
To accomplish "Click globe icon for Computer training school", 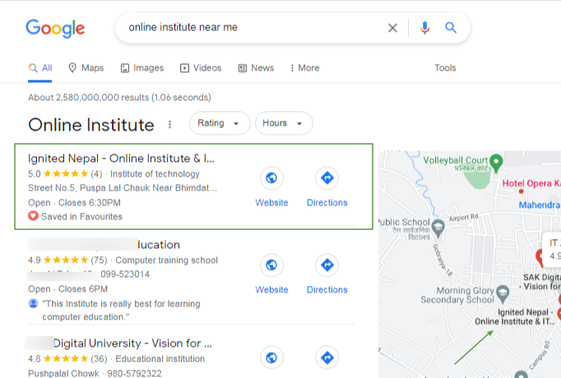I will click(x=271, y=265).
